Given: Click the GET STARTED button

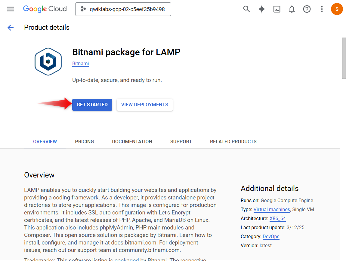Looking at the screenshot, I should tap(92, 105).
